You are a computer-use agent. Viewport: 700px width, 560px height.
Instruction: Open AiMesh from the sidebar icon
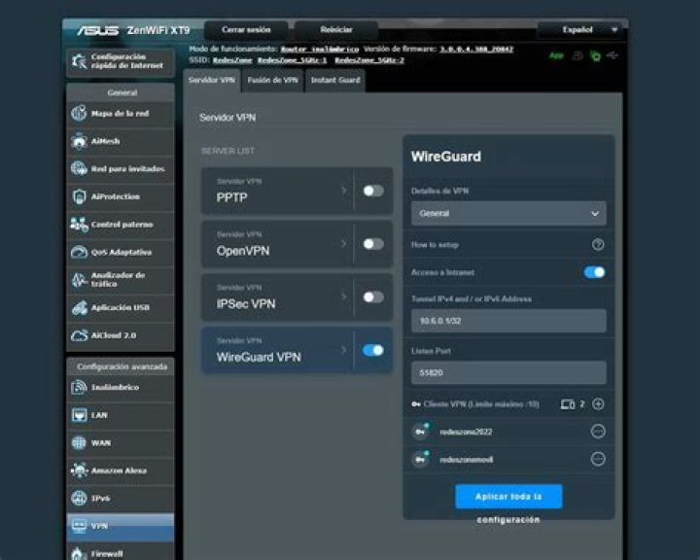(x=80, y=141)
